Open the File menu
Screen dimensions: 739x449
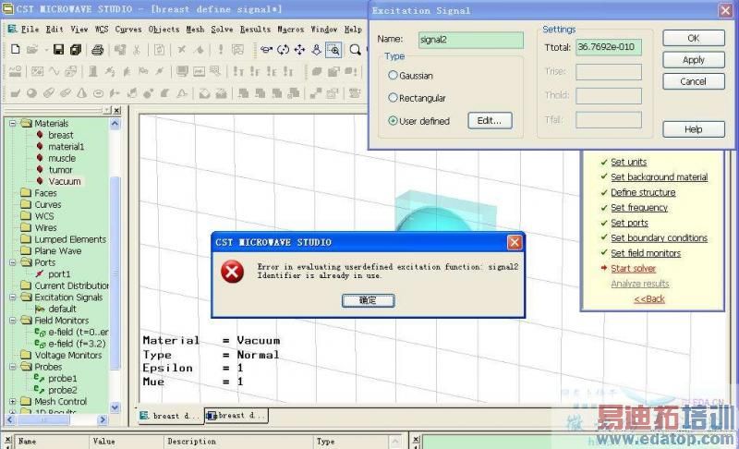tap(30, 30)
